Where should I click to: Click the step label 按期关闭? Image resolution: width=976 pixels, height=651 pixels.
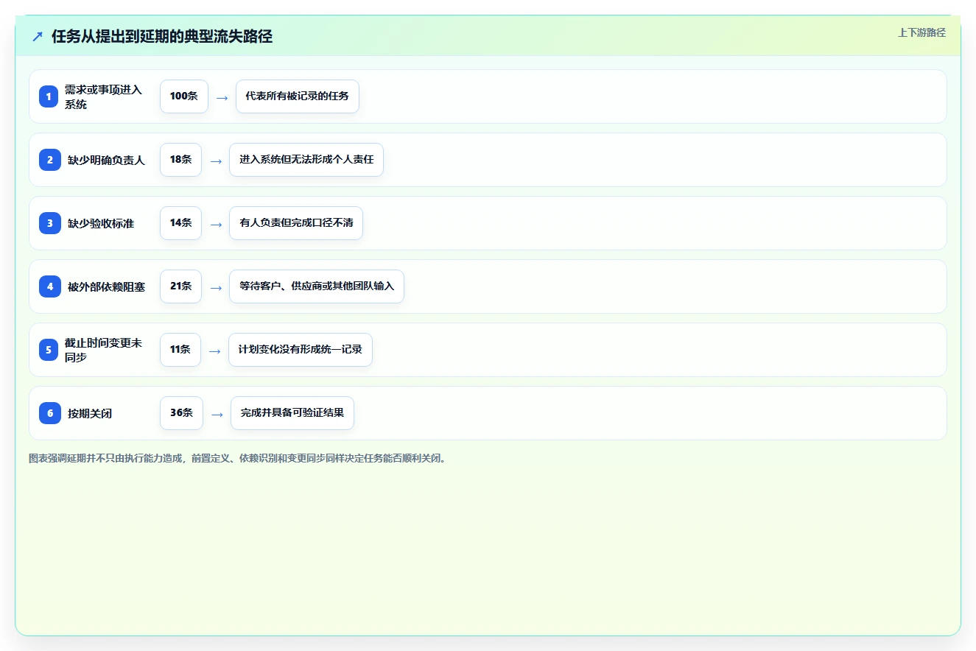click(x=90, y=413)
